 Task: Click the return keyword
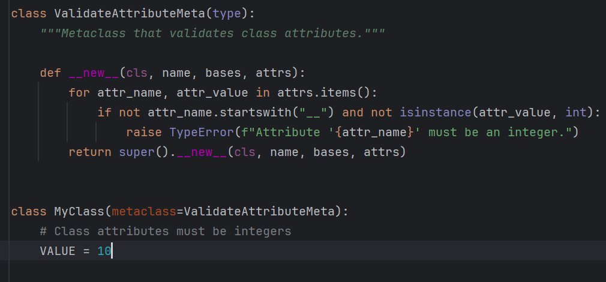90,152
